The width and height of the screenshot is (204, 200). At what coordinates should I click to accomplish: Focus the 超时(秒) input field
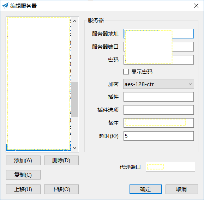point(158,136)
